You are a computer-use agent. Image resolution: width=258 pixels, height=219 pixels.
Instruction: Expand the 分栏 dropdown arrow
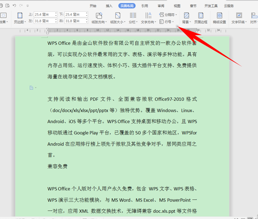point(137,22)
